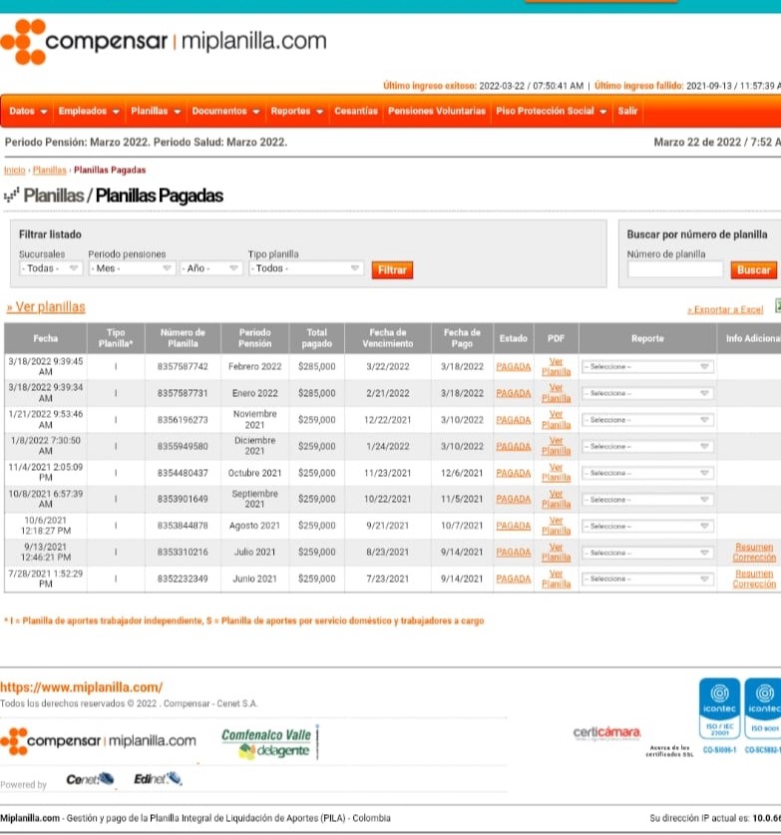Open Resumen Corrección link for Julio 2021
The image size is (781, 835).
pyautogui.click(x=753, y=552)
